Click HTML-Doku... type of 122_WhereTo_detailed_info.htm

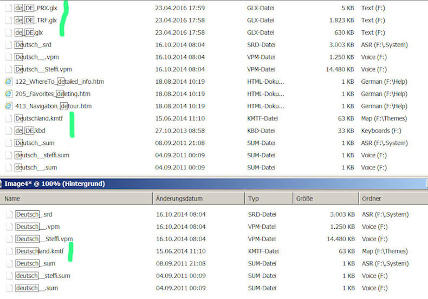click(x=265, y=82)
